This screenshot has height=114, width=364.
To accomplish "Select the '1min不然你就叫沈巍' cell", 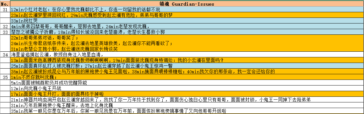I will click(187, 77).
